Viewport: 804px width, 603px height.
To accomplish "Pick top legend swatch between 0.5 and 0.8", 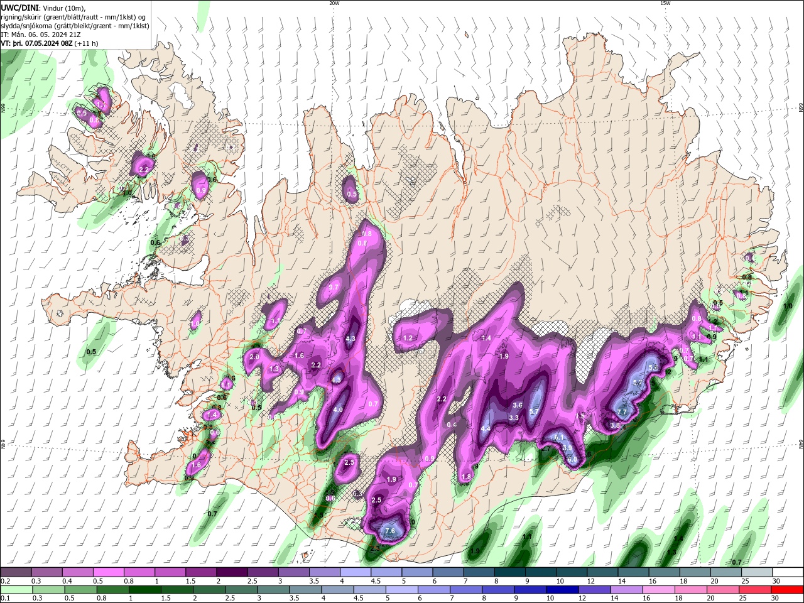I will click(108, 572).
